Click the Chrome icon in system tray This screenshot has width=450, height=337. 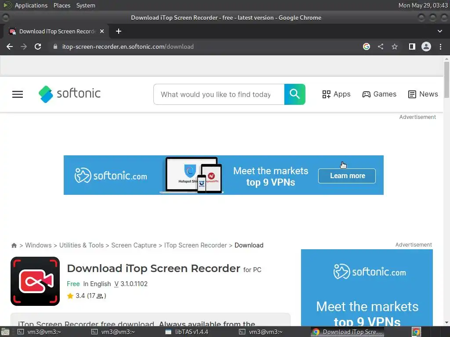(416, 332)
